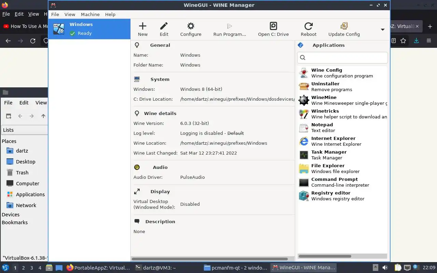
Task: Select the Windows machine in the sidebar
Action: coord(89,29)
